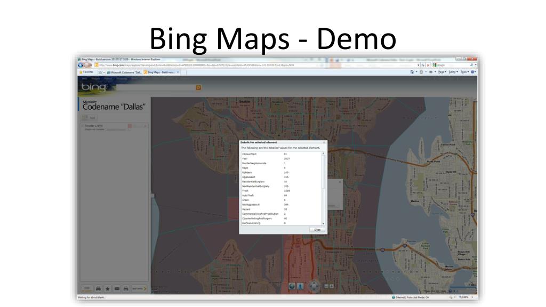Screen dimensions: 546x307
Task: Close the details dialog with Close button
Action: tap(317, 230)
